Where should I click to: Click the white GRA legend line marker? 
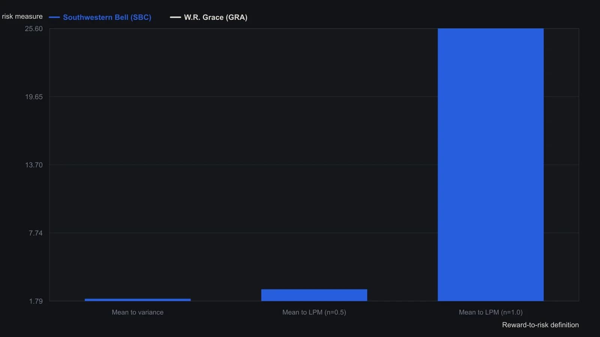(175, 17)
